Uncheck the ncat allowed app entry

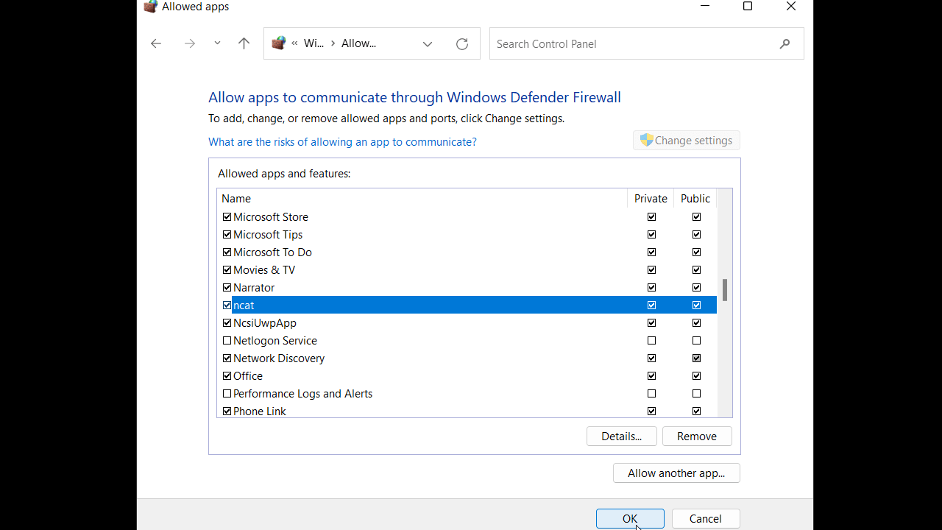227,305
